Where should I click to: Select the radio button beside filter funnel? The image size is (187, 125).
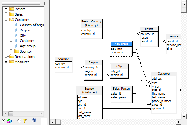tap(19, 120)
